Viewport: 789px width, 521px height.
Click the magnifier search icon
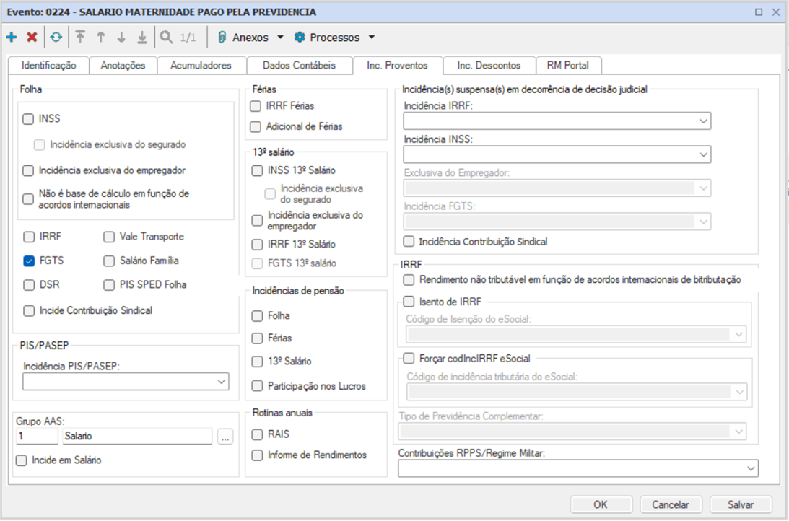point(166,37)
